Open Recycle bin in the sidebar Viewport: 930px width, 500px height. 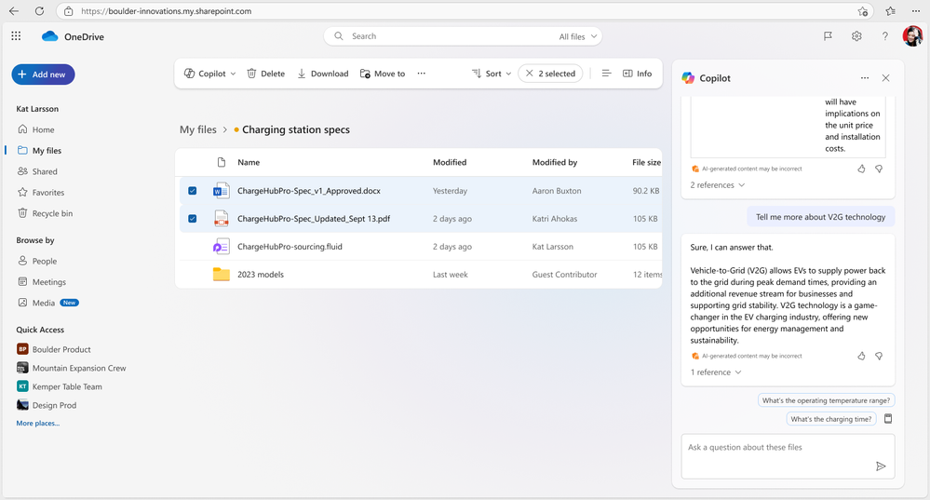coord(45,213)
